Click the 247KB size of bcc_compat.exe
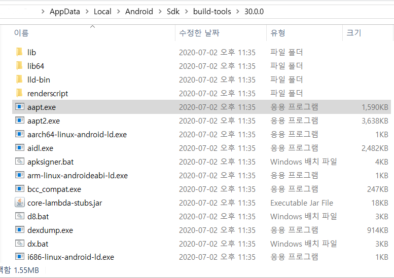The height and width of the screenshot is (278, 394). pyautogui.click(x=378, y=189)
